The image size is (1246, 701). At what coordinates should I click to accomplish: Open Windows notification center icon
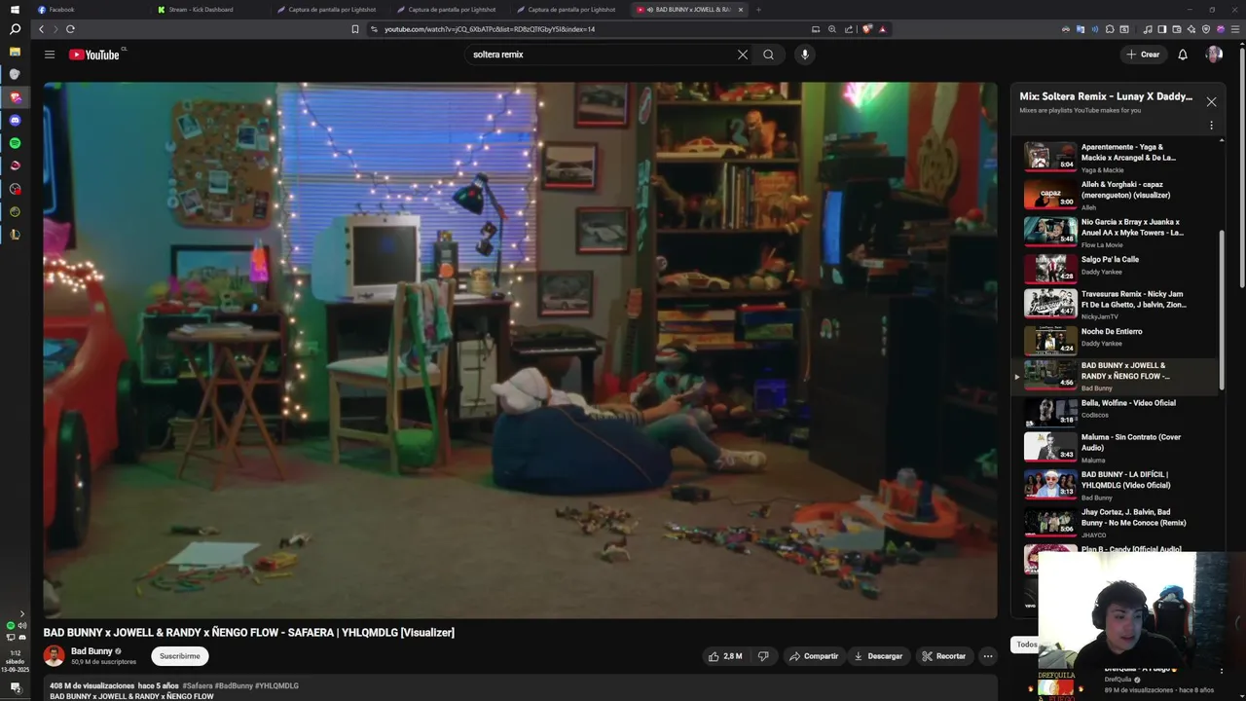click(x=15, y=686)
